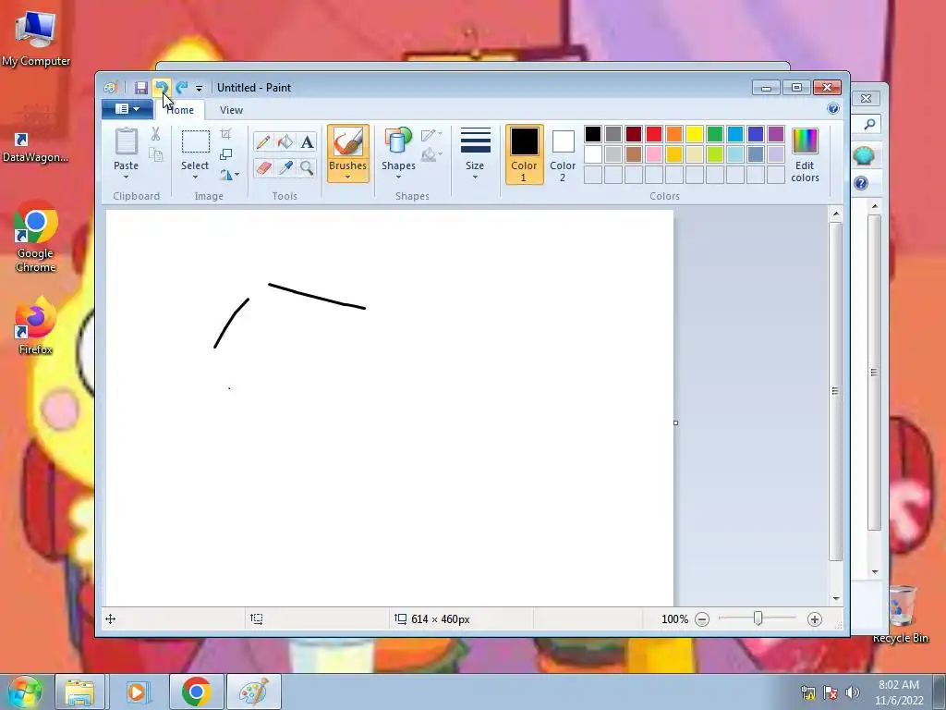Click the Copy icon in Clipboard group
This screenshot has height=710, width=946.
coord(155,155)
